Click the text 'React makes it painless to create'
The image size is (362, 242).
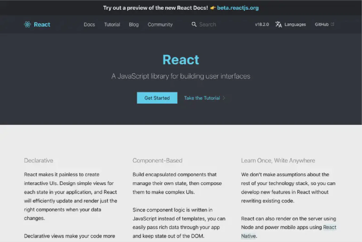pos(62,175)
